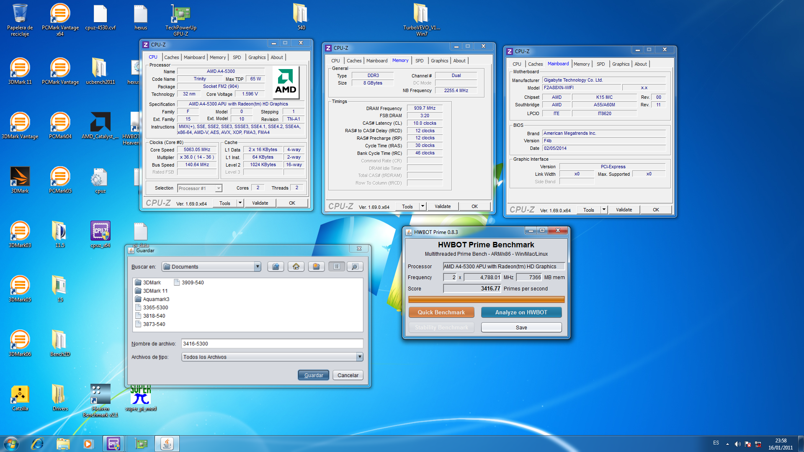
Task: Click HWBOT Prime Java taskbar icon
Action: tap(167, 444)
